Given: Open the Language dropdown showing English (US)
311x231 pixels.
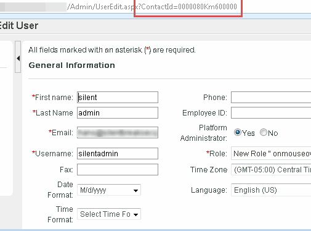Looking at the screenshot, I should [271, 190].
